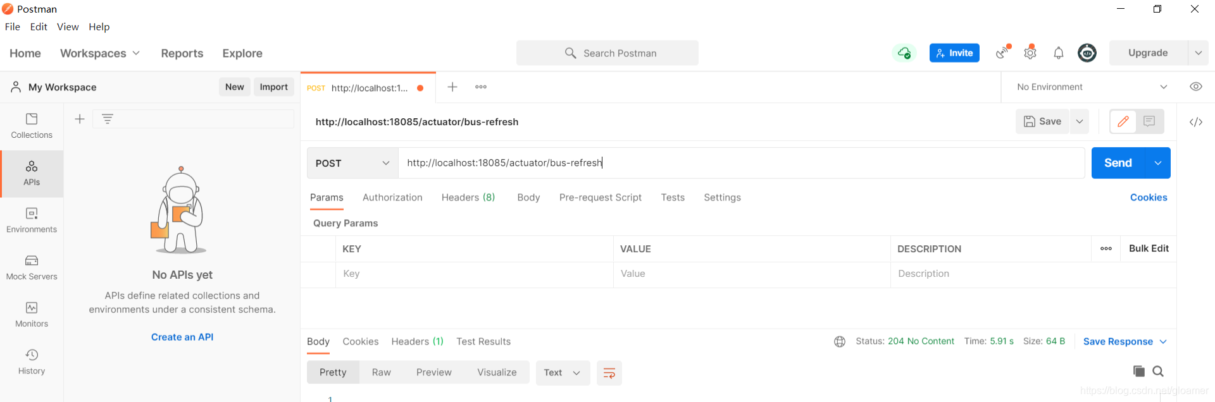Click the Save button
The image size is (1215, 402).
[x=1043, y=121]
